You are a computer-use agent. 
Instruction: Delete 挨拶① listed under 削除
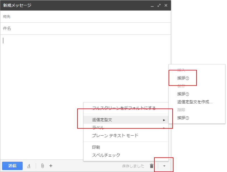183,118
